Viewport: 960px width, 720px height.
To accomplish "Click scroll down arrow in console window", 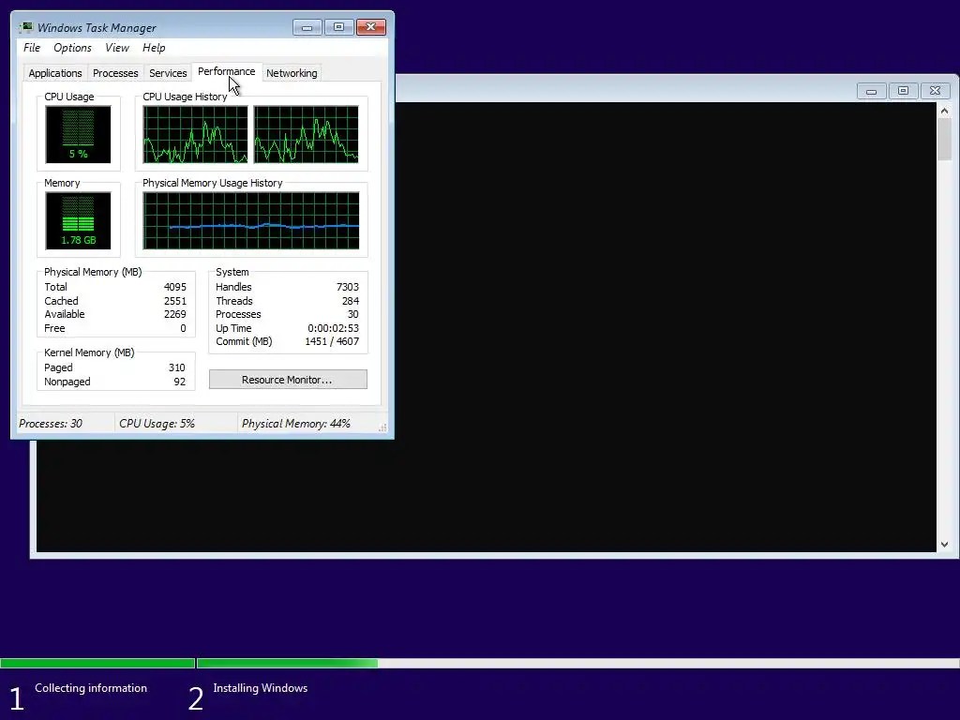I will pyautogui.click(x=944, y=545).
